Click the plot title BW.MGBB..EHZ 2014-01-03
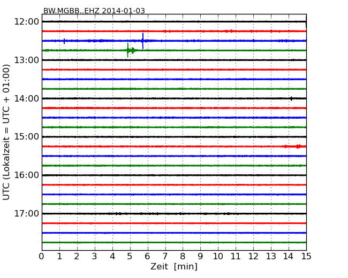 94,11
